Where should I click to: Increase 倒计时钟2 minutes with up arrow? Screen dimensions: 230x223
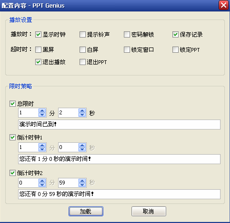[42, 181]
